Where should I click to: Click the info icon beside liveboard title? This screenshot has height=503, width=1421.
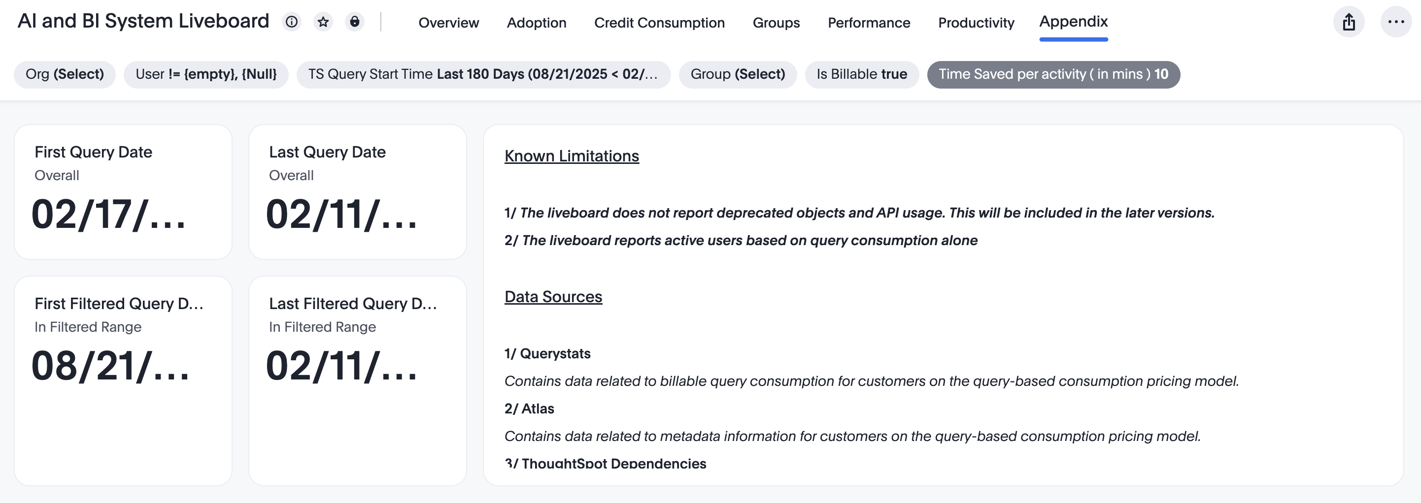pyautogui.click(x=291, y=22)
